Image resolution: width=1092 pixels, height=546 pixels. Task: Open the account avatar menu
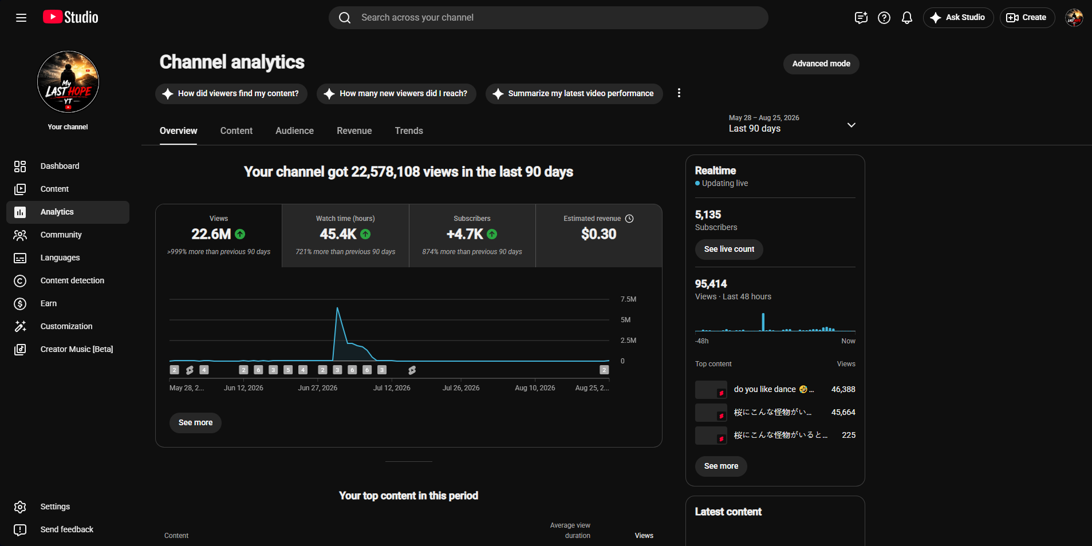point(1074,18)
